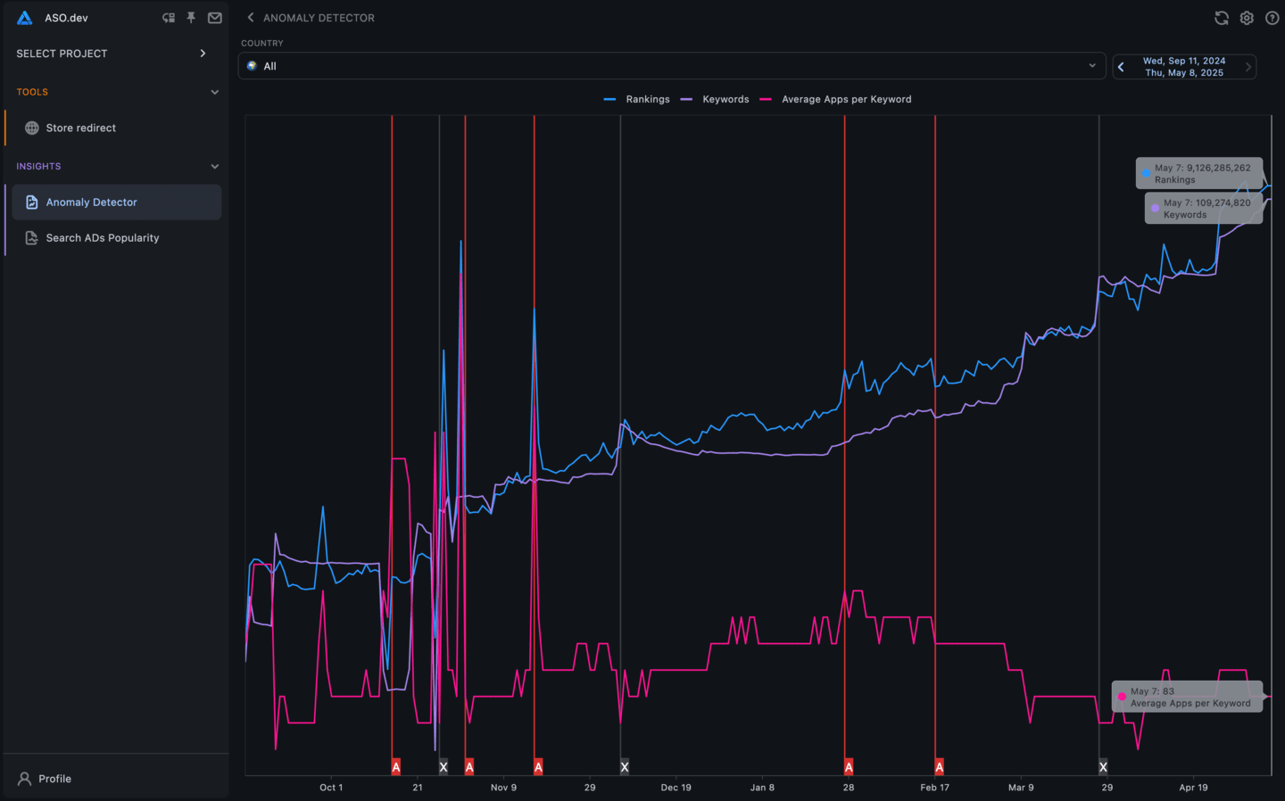Click the pin icon next to the logo
The image size is (1285, 801).
(x=191, y=17)
